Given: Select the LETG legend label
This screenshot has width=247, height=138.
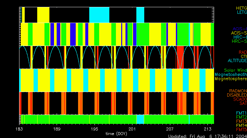Looking at the screenshot, I should click(x=241, y=12).
